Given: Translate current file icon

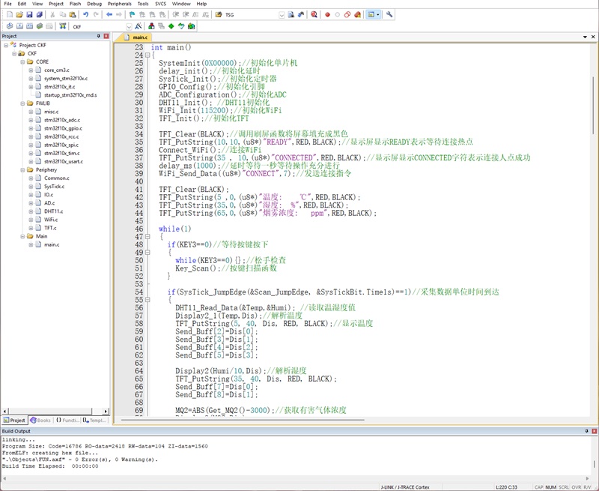Looking at the screenshot, I should tap(10, 26).
